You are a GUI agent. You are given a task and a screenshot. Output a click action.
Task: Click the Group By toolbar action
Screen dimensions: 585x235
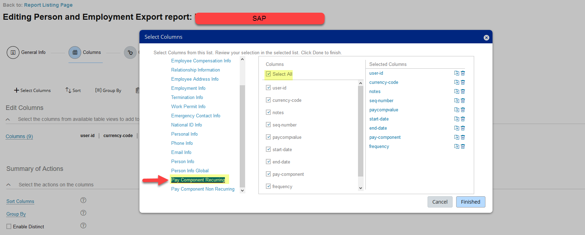(108, 91)
